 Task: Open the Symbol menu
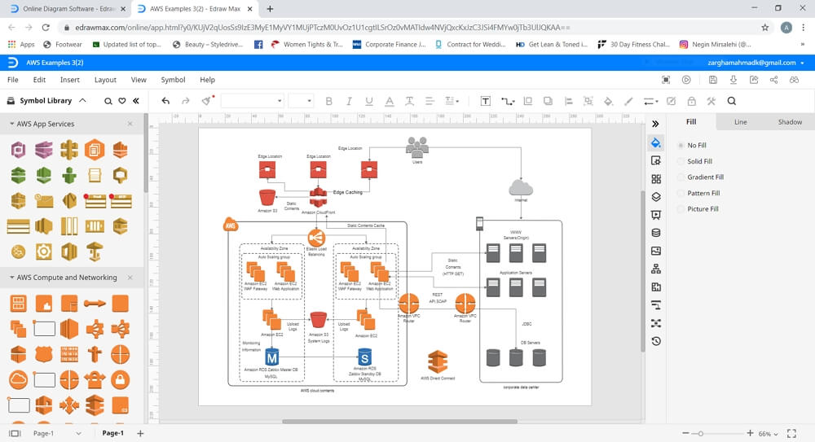click(x=173, y=80)
